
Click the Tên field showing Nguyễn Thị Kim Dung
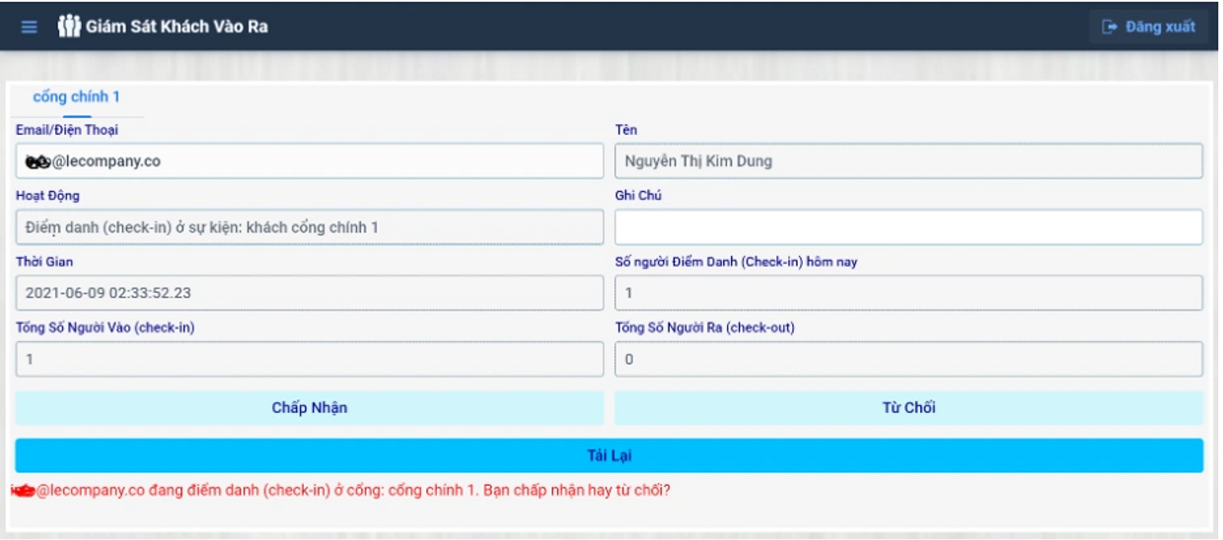pyautogui.click(x=907, y=162)
